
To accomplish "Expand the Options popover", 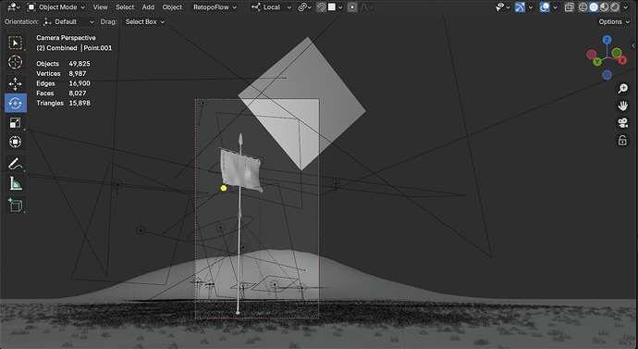I will click(614, 21).
